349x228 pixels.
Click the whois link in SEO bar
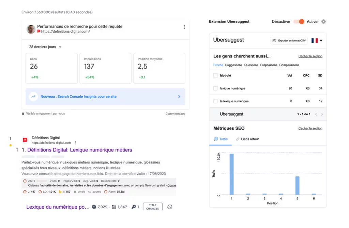point(79,192)
